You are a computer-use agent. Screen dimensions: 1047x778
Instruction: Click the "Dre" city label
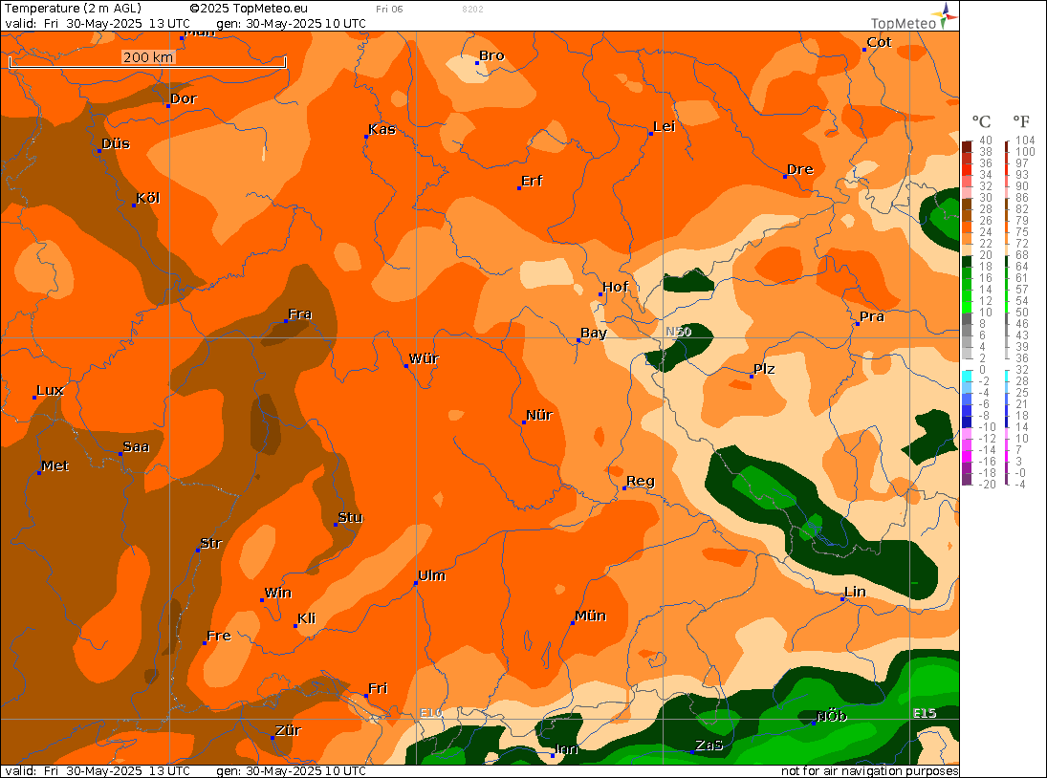pos(800,169)
